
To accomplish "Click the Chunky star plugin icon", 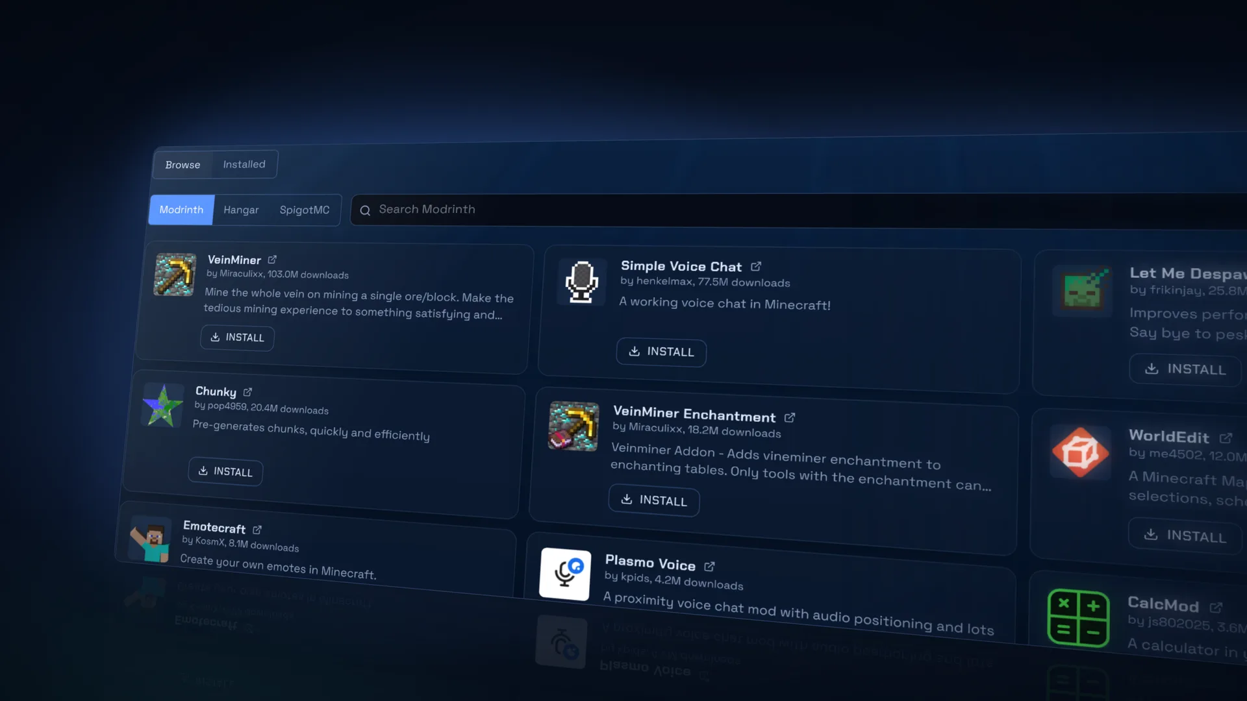I will 162,406.
